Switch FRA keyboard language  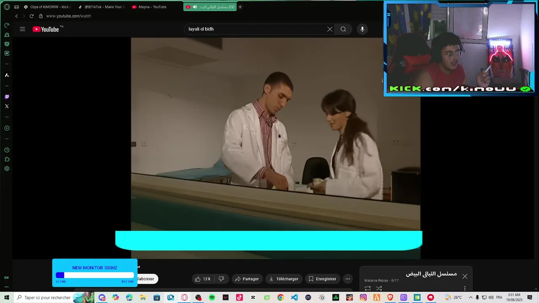pyautogui.click(x=499, y=298)
